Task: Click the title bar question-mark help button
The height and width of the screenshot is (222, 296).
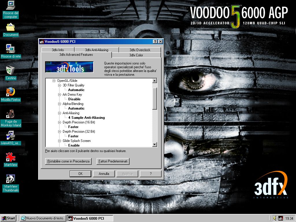Action: (155, 42)
